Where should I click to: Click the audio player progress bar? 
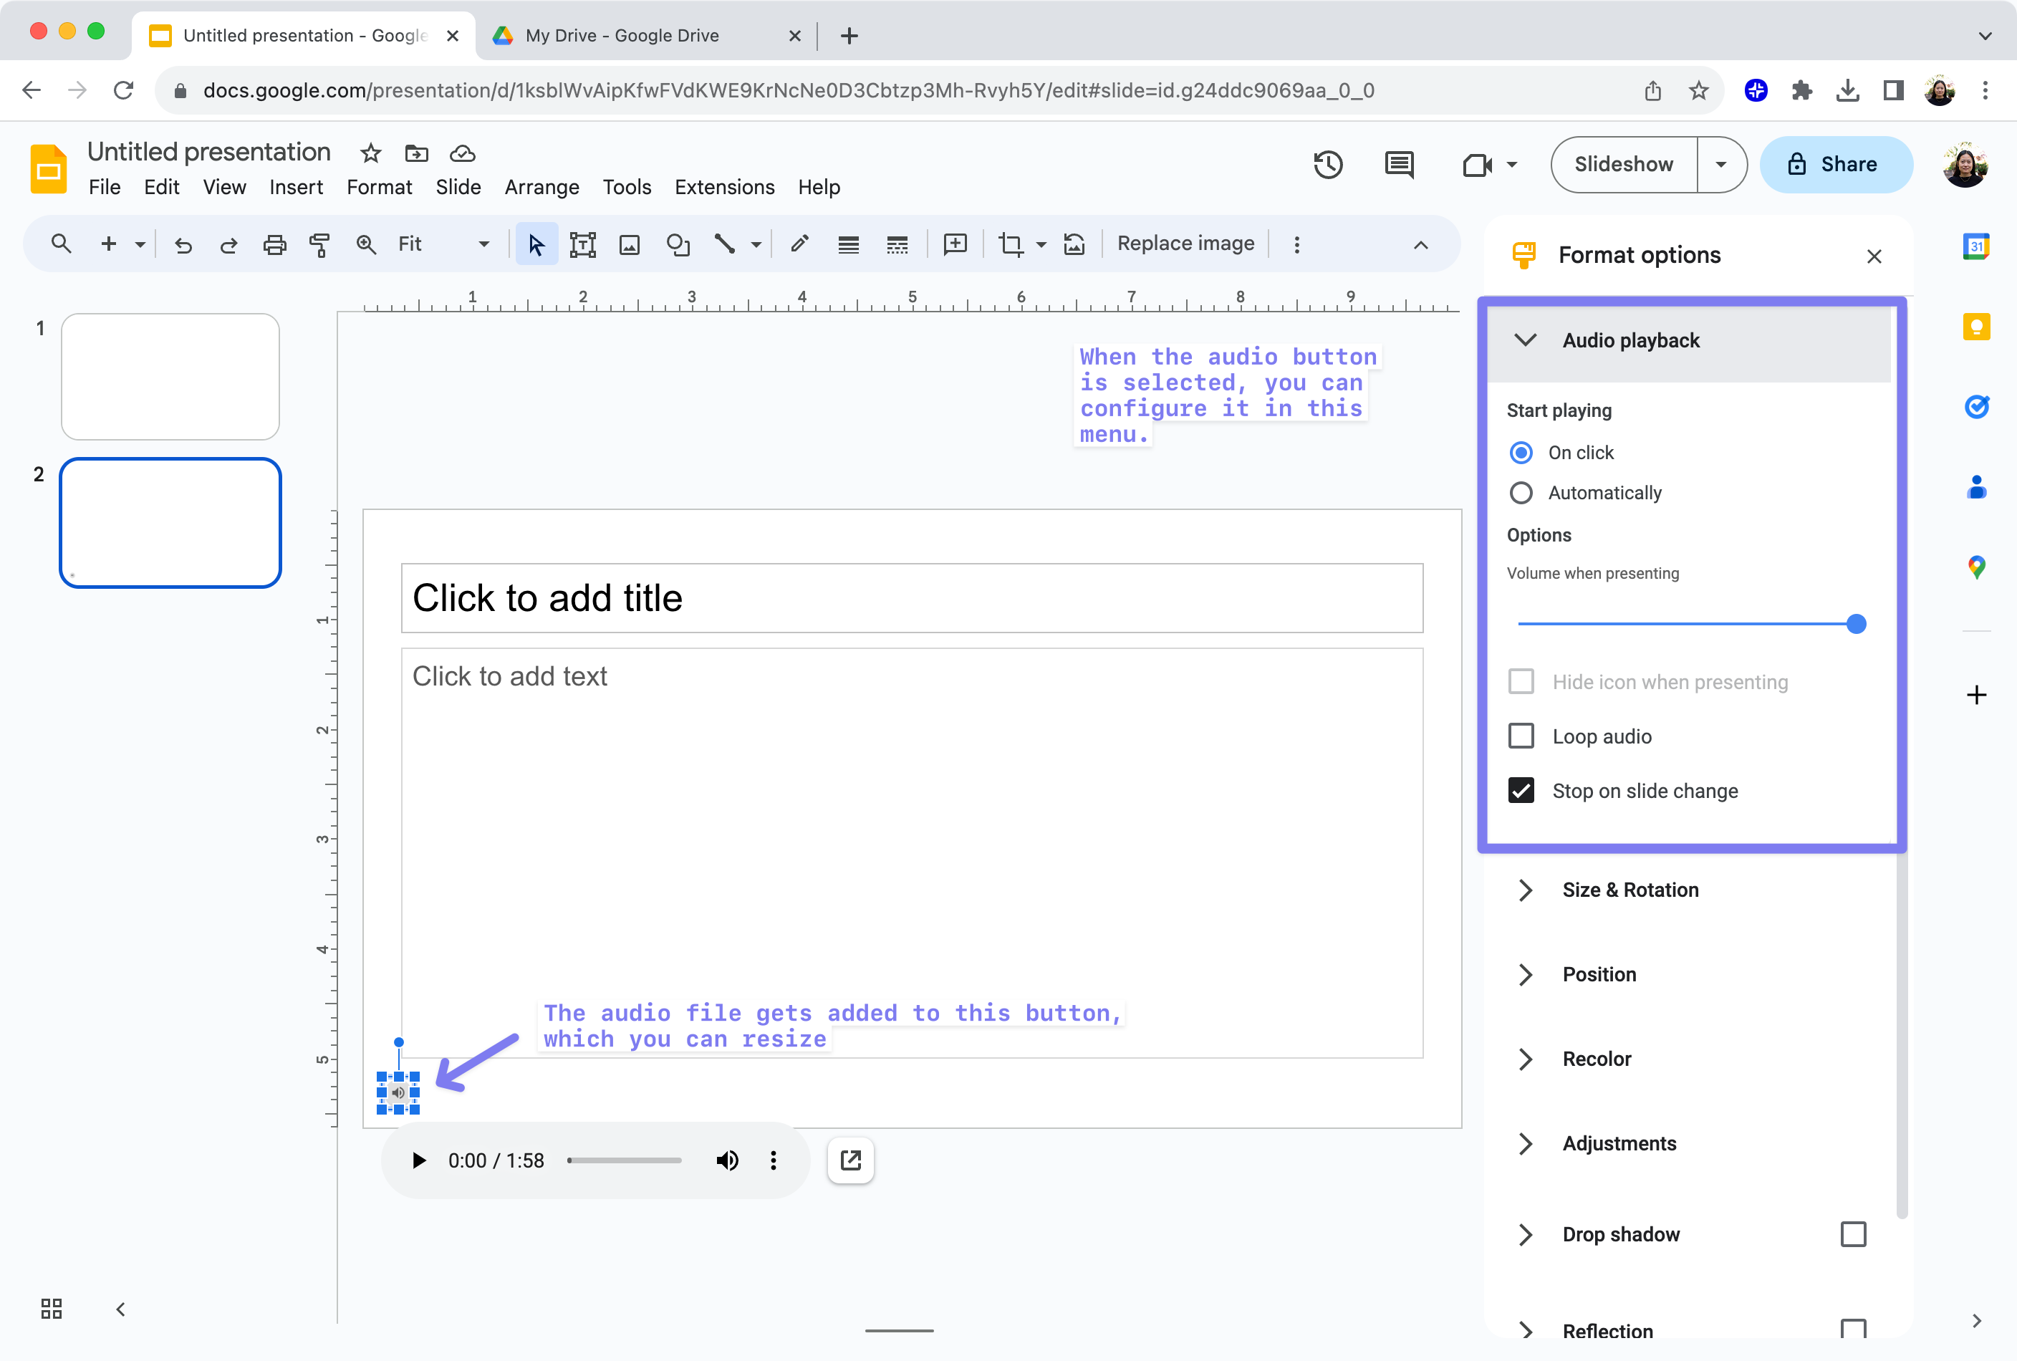pos(624,1160)
